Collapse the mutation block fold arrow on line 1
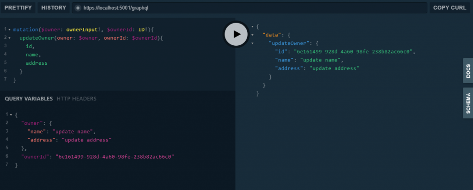This screenshot has height=190, width=473. (x=9, y=30)
